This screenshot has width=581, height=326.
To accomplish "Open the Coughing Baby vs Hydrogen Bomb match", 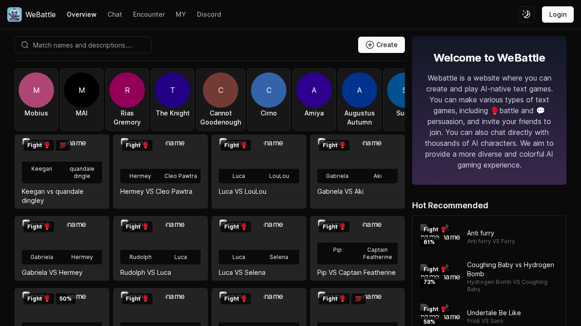I will click(510, 269).
